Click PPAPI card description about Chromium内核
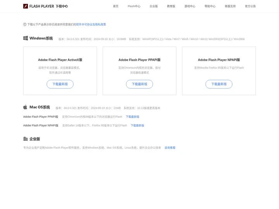This screenshot has width=279, height=209. pyautogui.click(x=139, y=70)
